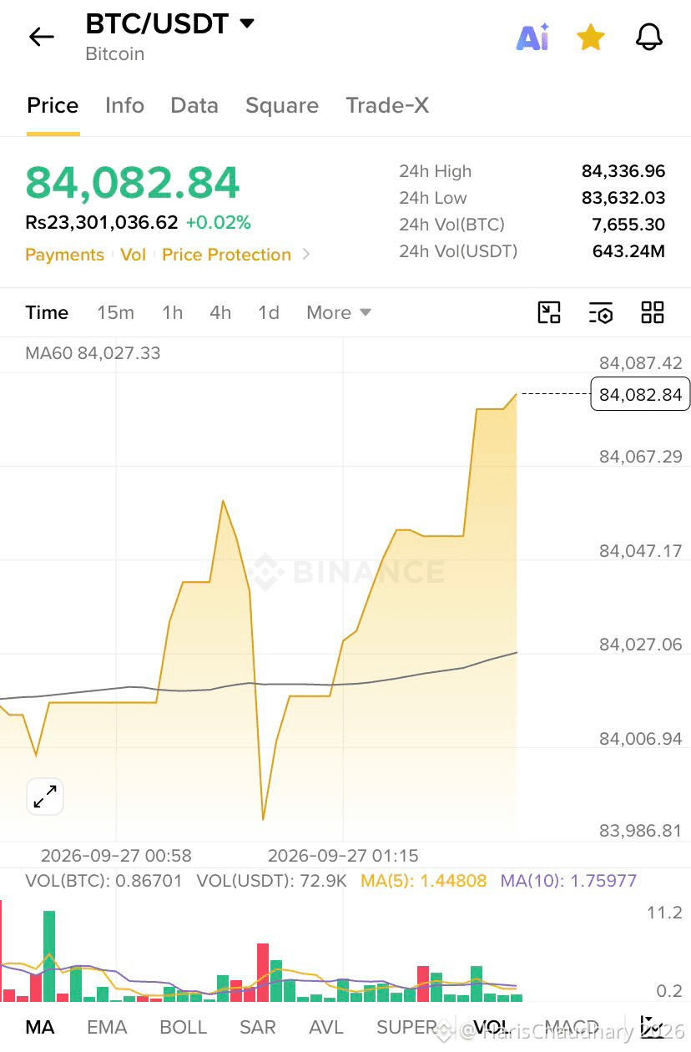The image size is (691, 1052).
Task: Tap the back arrow icon
Action: (41, 37)
